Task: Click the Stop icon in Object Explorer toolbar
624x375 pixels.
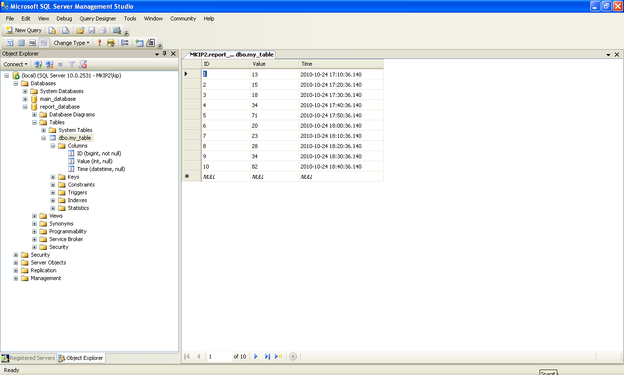Action: point(60,64)
